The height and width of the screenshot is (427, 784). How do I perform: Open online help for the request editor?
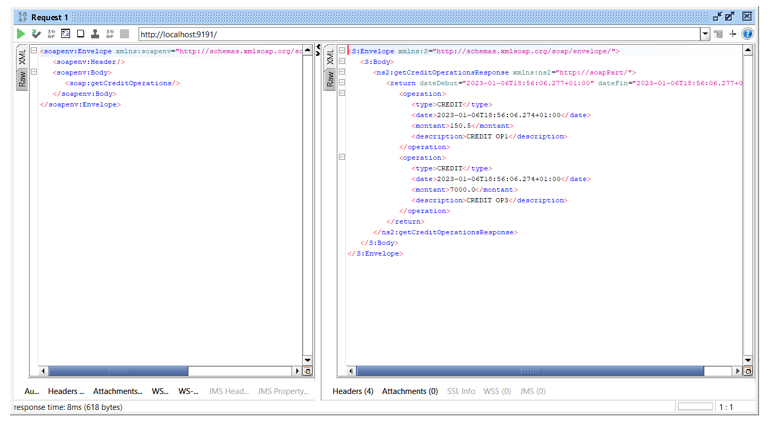(x=747, y=34)
